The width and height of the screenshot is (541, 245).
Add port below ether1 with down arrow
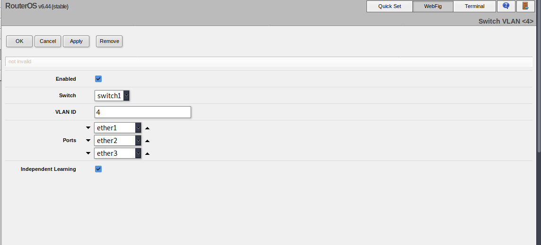pyautogui.click(x=88, y=128)
